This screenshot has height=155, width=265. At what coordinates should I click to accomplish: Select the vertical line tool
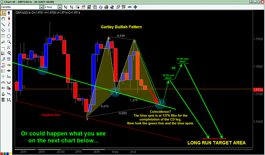pos(9,30)
